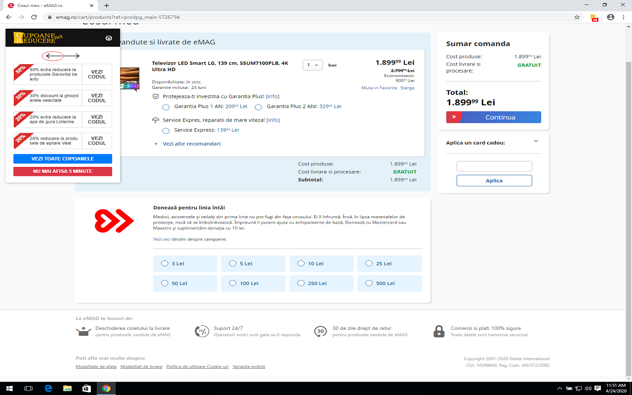Open the Chrome three-dot menu

624,17
